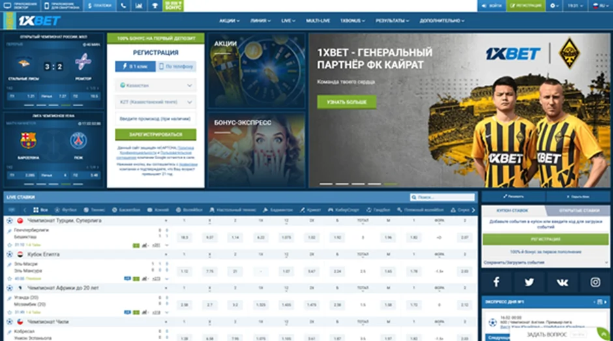Open the 1XBONUS menu
This screenshot has height=341, width=613.
pos(352,21)
